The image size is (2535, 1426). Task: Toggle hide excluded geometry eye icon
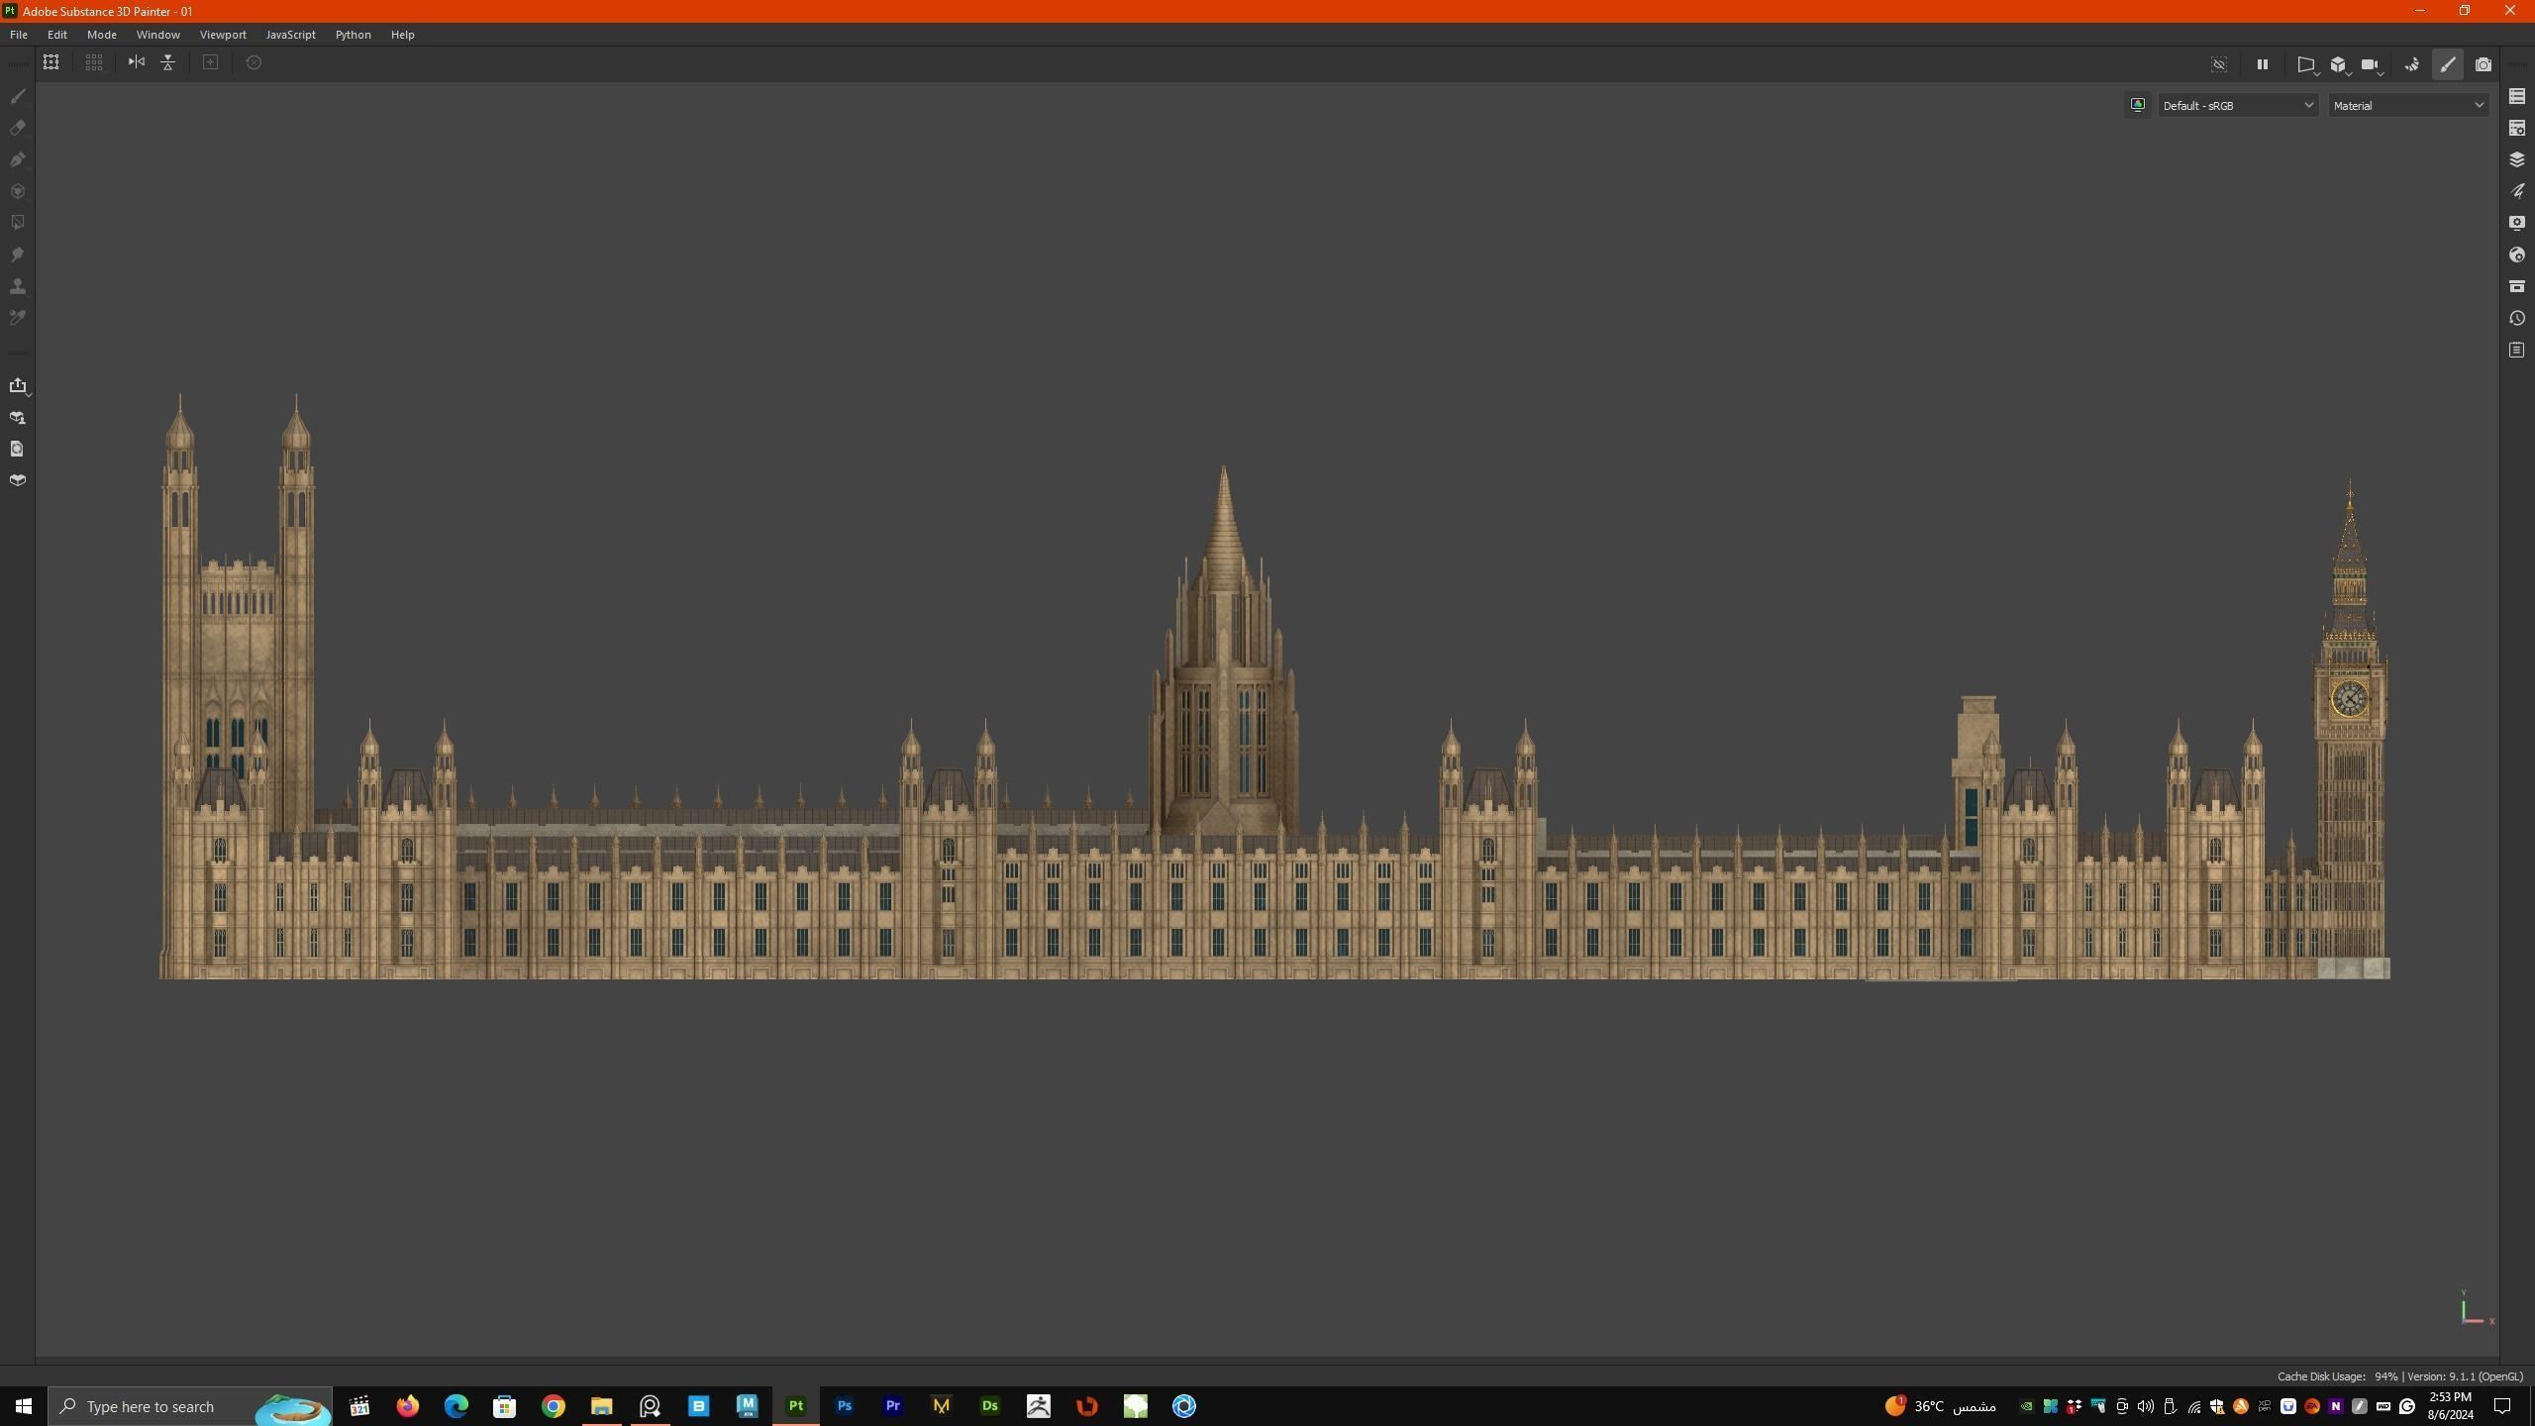2219,64
